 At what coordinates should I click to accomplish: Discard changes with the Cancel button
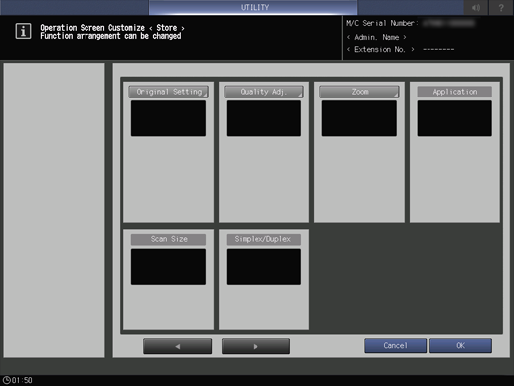coord(395,346)
